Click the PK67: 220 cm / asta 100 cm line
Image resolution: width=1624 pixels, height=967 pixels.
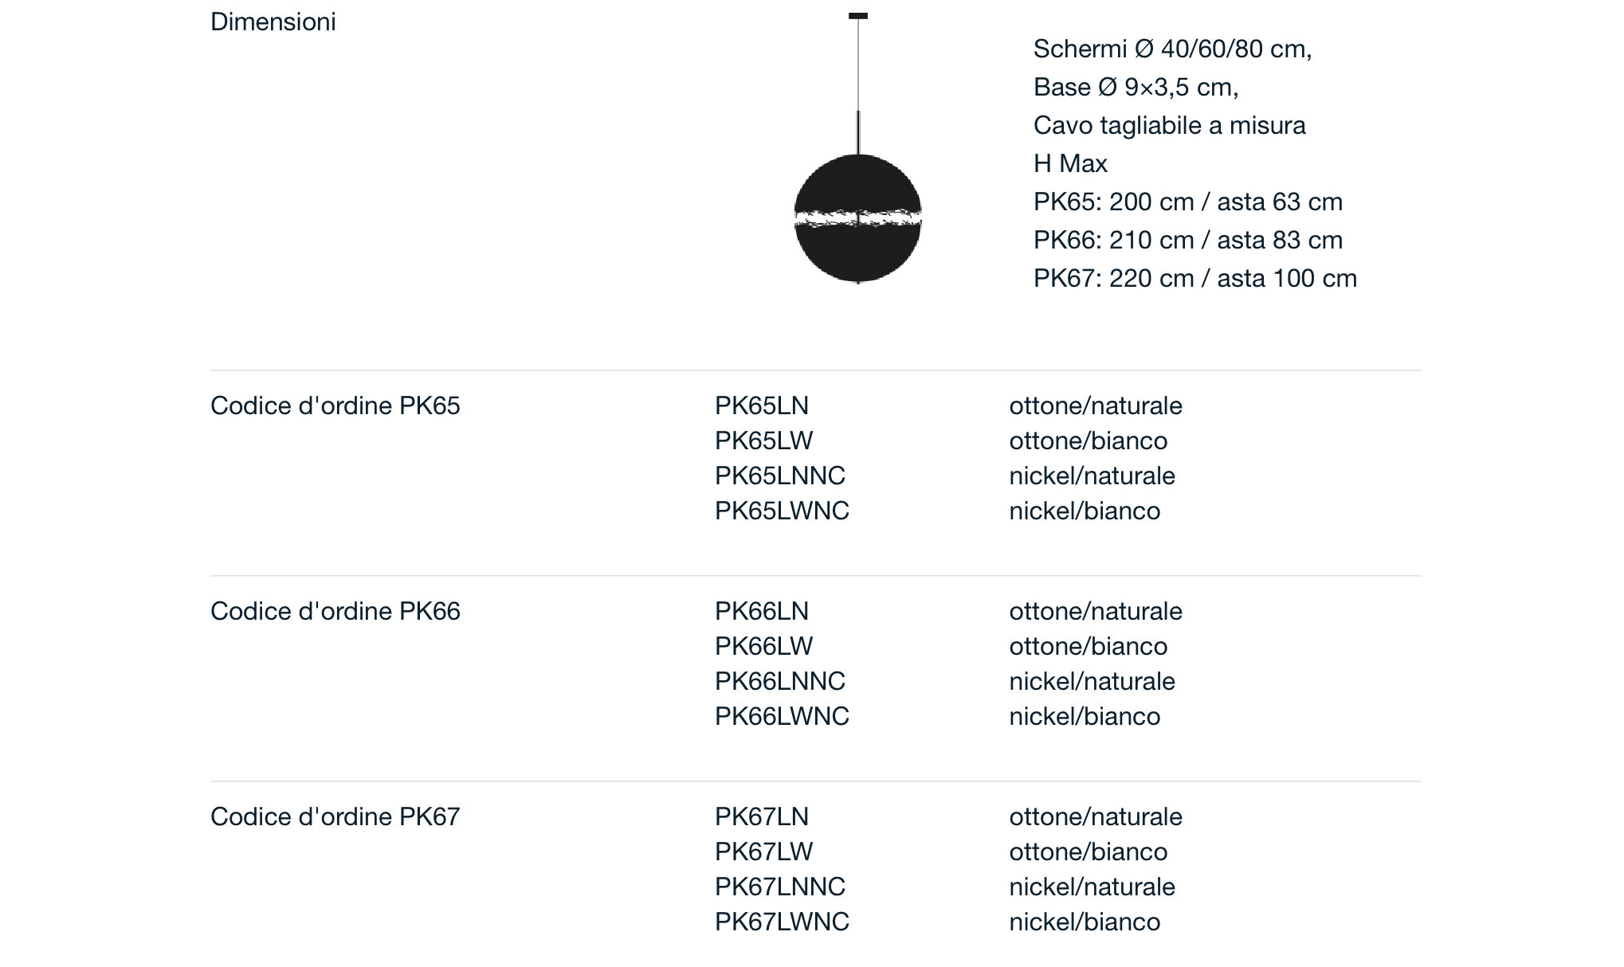click(1195, 278)
